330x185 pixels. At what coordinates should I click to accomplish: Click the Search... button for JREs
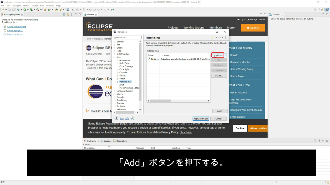(x=219, y=76)
